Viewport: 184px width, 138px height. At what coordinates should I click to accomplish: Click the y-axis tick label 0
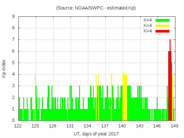pyautogui.click(x=14, y=120)
